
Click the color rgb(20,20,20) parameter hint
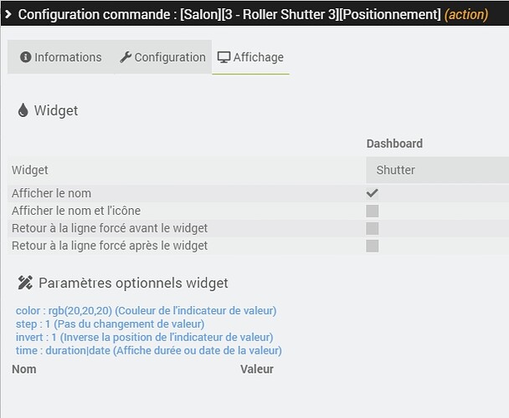tap(146, 311)
